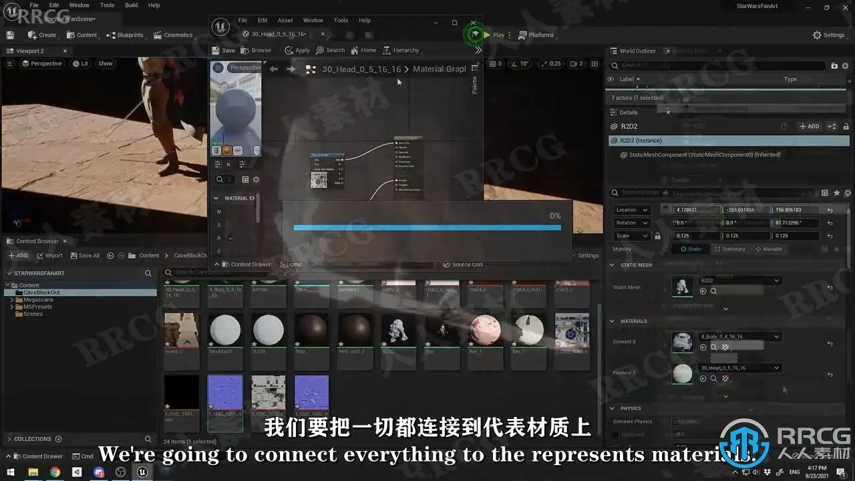The height and width of the screenshot is (481, 855).
Task: Select the StaticMeshComponent (Inherited) row
Action: [729, 154]
